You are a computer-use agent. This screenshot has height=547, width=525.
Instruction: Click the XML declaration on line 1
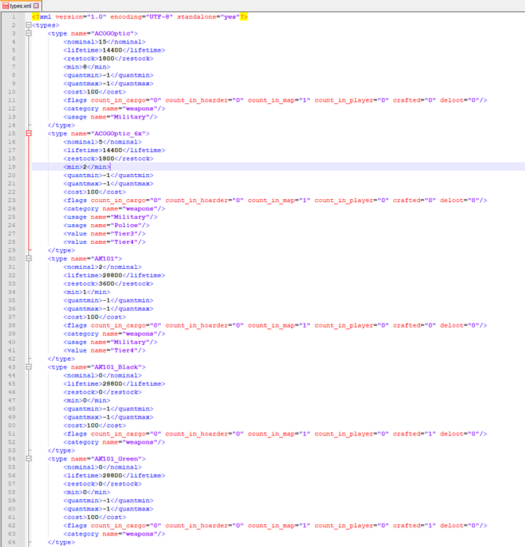click(140, 17)
